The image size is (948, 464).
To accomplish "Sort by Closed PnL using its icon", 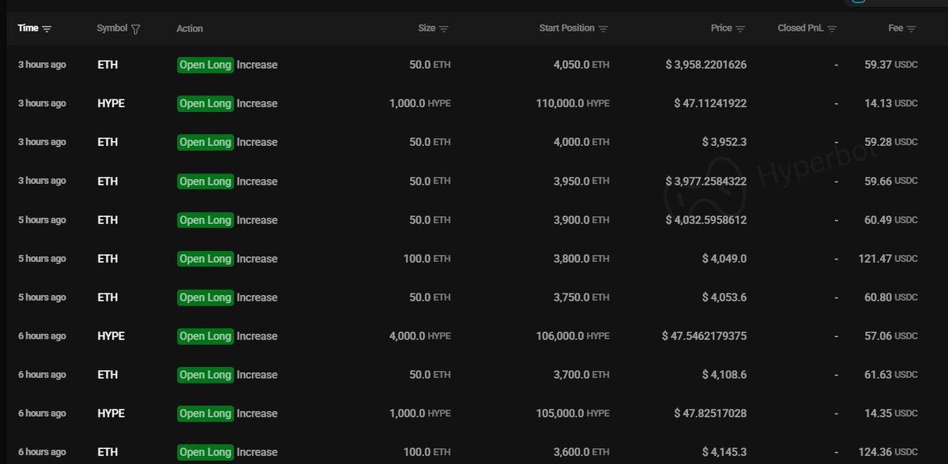I will 832,29.
